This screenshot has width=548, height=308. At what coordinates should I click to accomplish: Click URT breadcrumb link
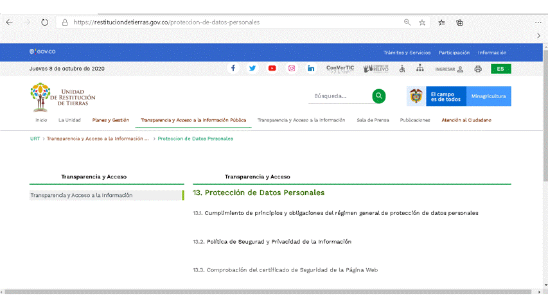(35, 139)
